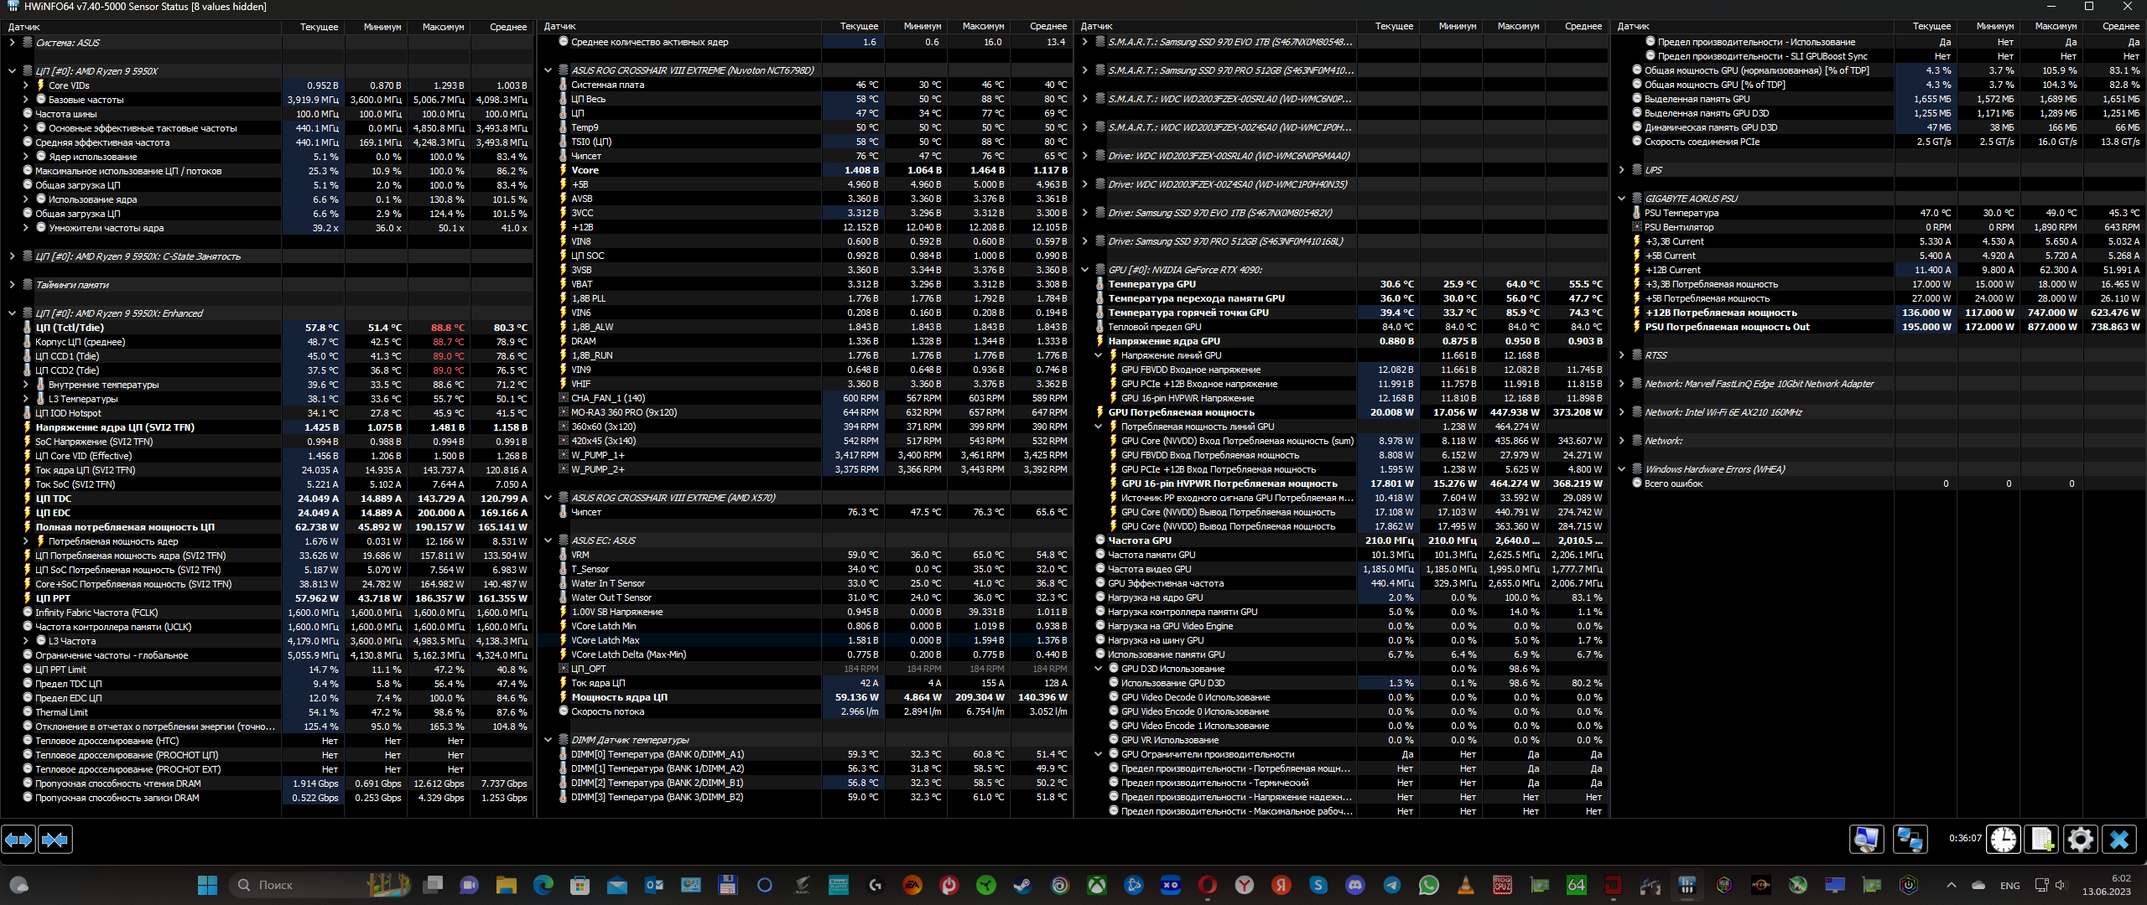The image size is (2147, 905).
Task: Select the Температура GPU sensor row
Action: coord(1151,284)
